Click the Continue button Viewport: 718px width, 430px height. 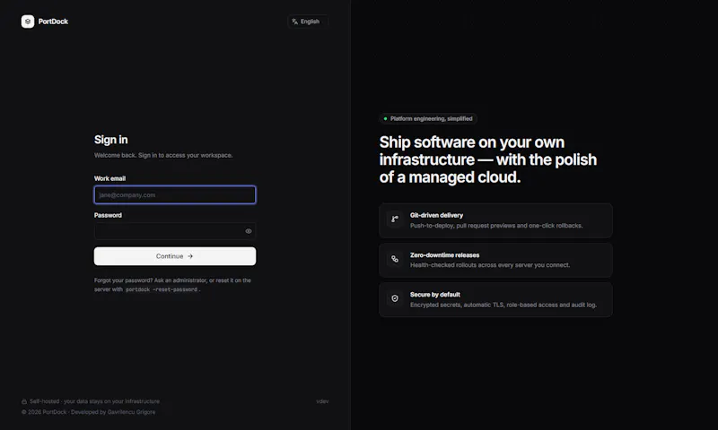point(175,256)
